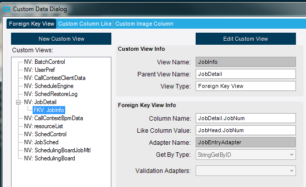Click the New Custom View button
This screenshot has height=187, width=306.
tap(61, 39)
